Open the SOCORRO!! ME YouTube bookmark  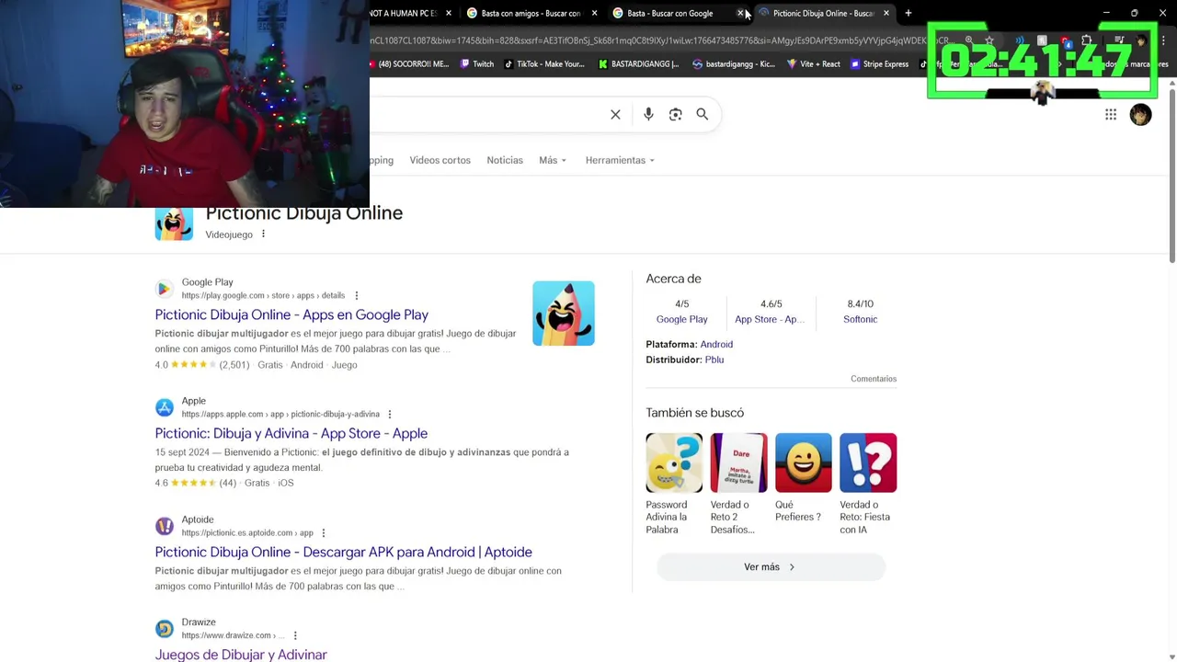[410, 64]
